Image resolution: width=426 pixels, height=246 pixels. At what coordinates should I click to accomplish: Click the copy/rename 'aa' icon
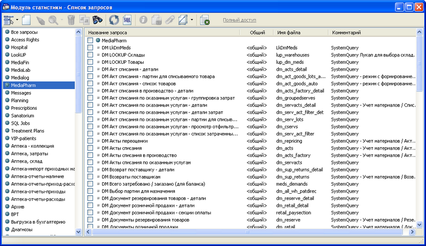click(x=84, y=20)
